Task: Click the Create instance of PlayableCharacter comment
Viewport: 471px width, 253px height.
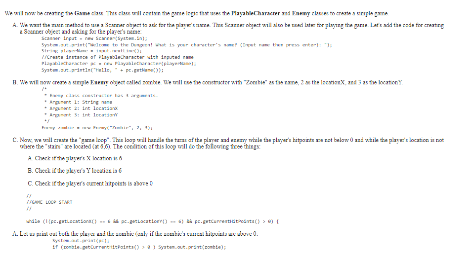Action: pos(118,57)
